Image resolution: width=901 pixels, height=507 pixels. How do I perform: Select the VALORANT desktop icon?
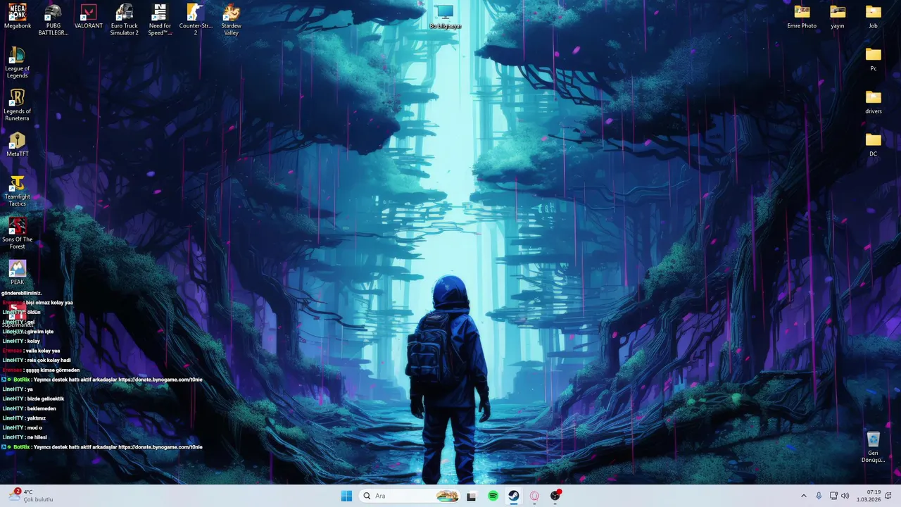point(89,17)
